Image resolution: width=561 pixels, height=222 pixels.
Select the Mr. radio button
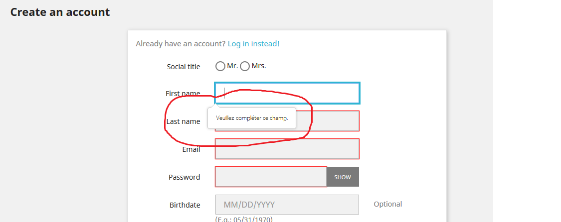(220, 66)
